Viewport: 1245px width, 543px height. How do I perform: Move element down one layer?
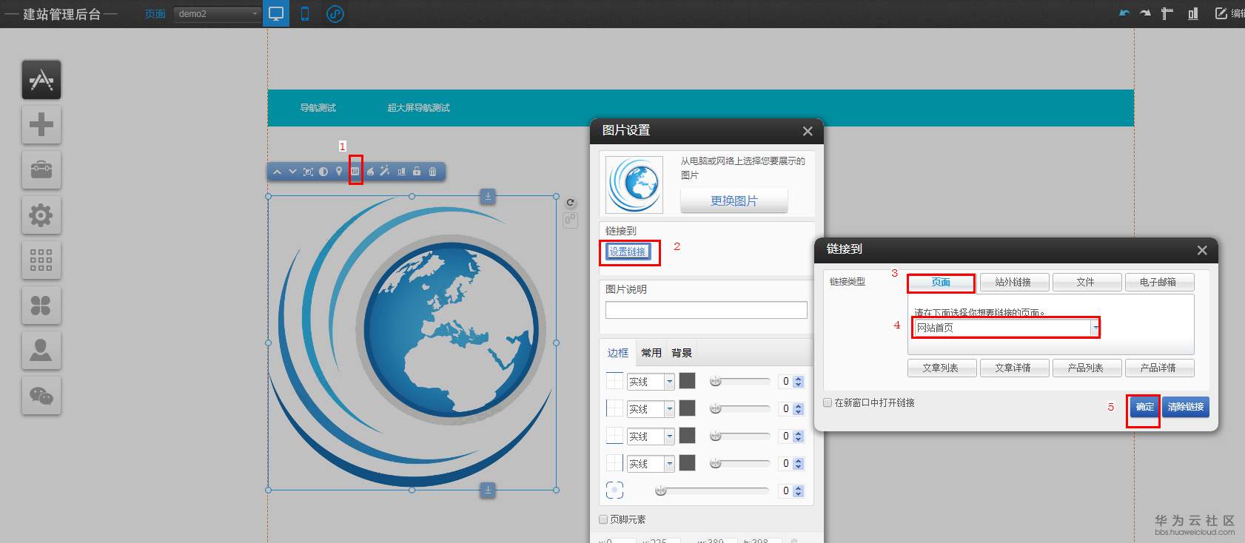292,172
